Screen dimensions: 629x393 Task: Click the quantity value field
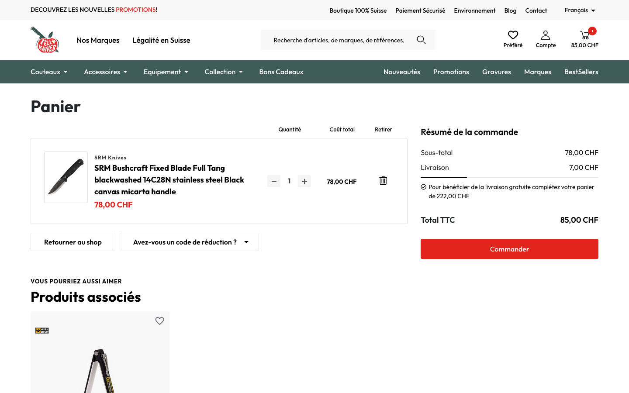289,181
